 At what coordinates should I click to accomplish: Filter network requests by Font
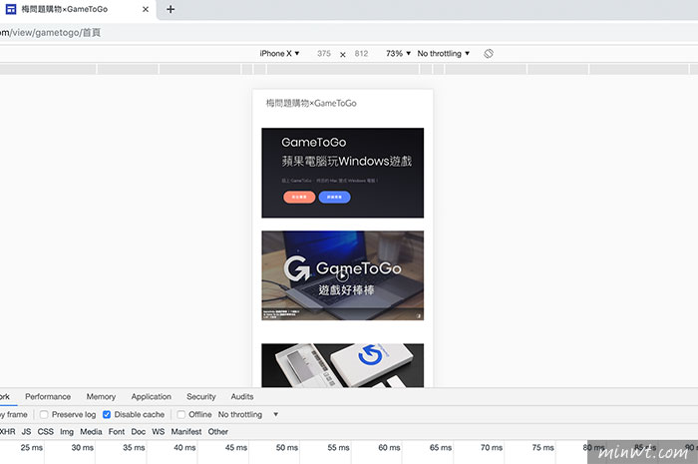click(x=117, y=431)
